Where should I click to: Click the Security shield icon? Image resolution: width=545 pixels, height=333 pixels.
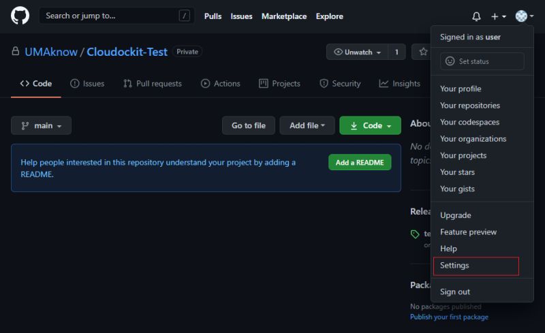point(324,84)
